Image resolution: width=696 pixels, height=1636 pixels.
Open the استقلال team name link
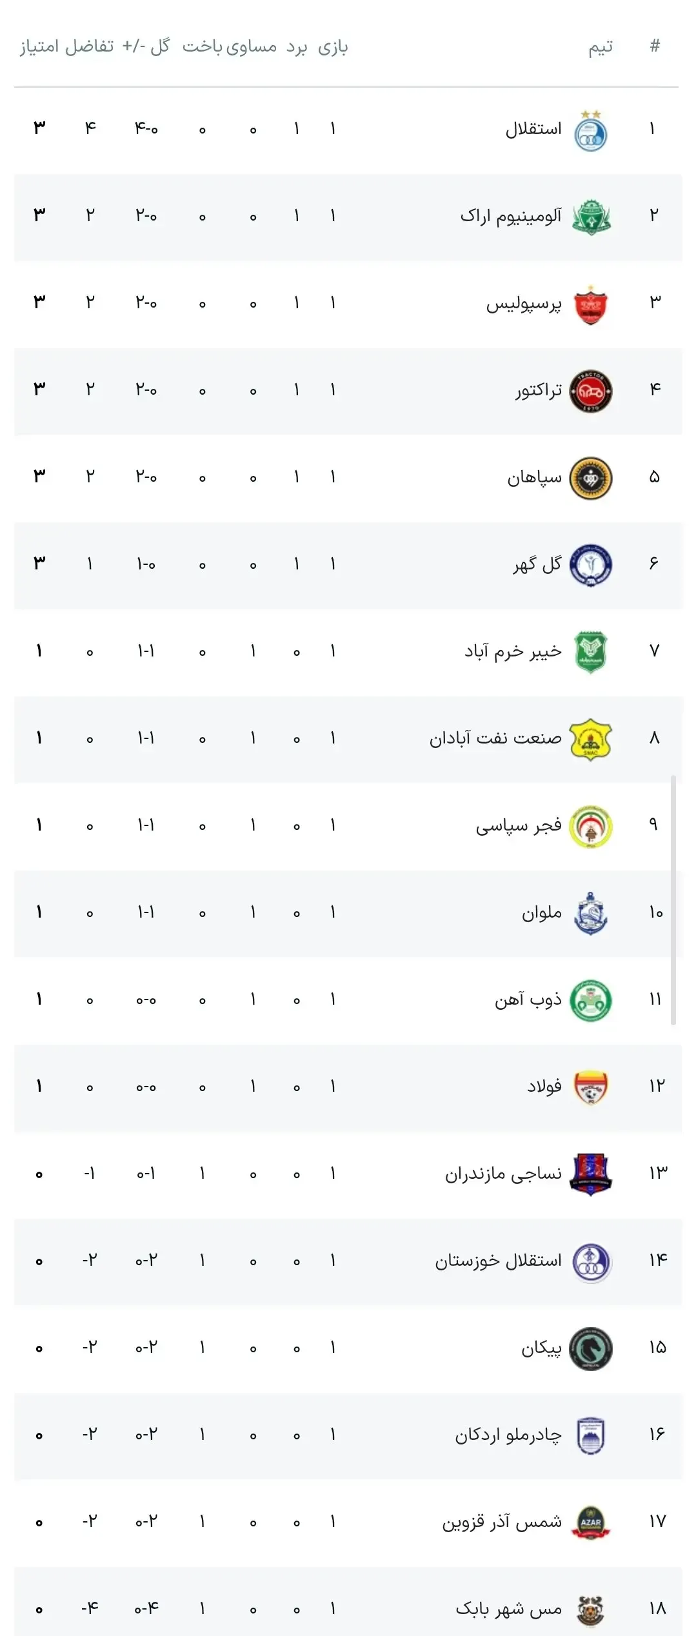point(533,129)
